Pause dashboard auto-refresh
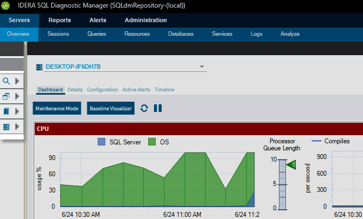 (158, 108)
